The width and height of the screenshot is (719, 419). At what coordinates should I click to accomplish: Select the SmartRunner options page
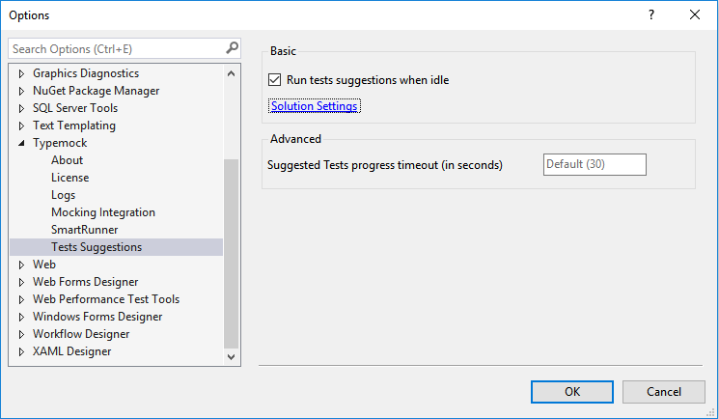point(84,230)
